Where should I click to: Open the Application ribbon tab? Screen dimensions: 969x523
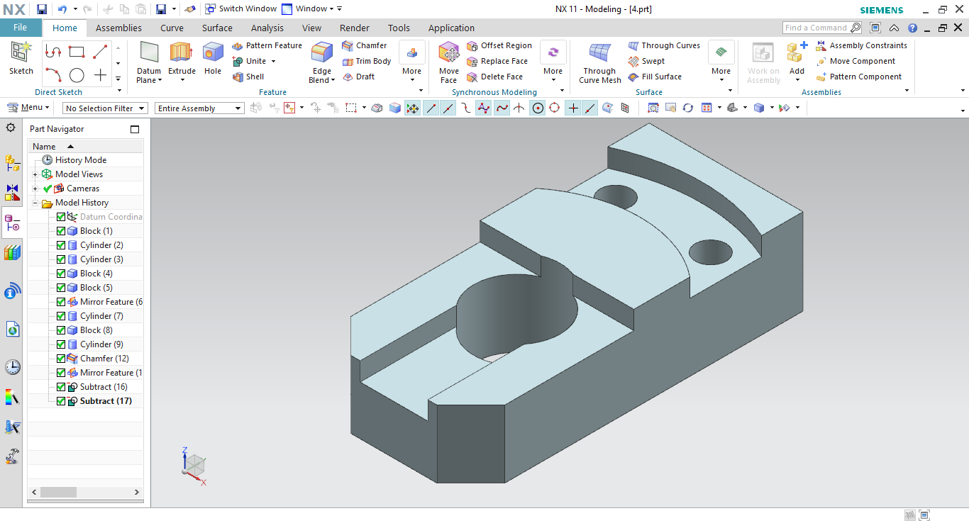pyautogui.click(x=451, y=28)
